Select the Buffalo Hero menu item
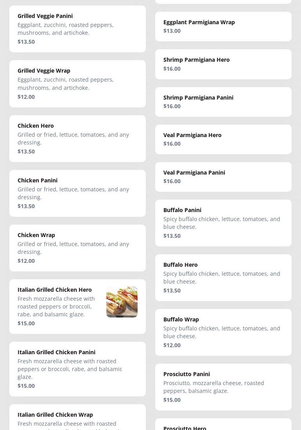This screenshot has width=301, height=430. pyautogui.click(x=223, y=277)
